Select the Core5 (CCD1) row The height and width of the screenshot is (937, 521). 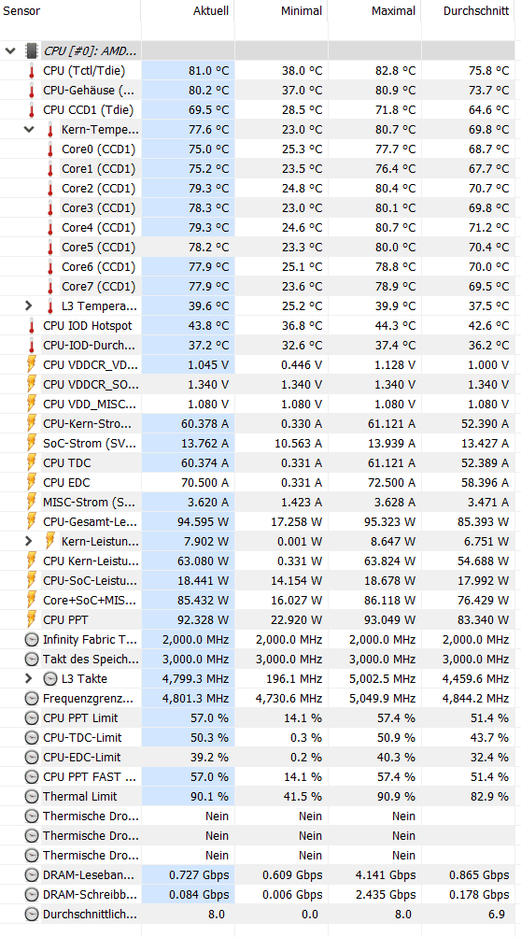pos(257,248)
